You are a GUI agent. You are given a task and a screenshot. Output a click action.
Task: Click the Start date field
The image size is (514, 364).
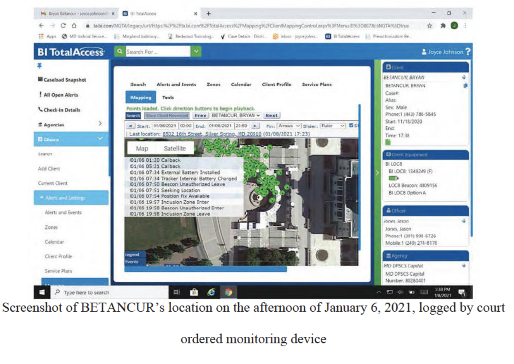(x=165, y=126)
